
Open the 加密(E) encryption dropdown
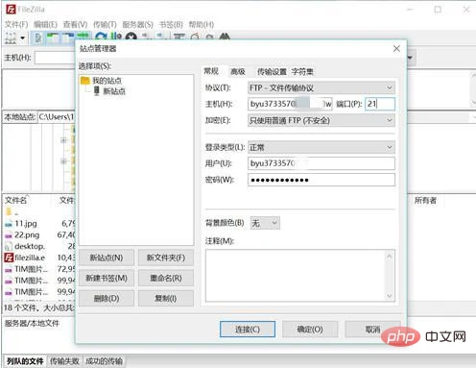click(321, 120)
